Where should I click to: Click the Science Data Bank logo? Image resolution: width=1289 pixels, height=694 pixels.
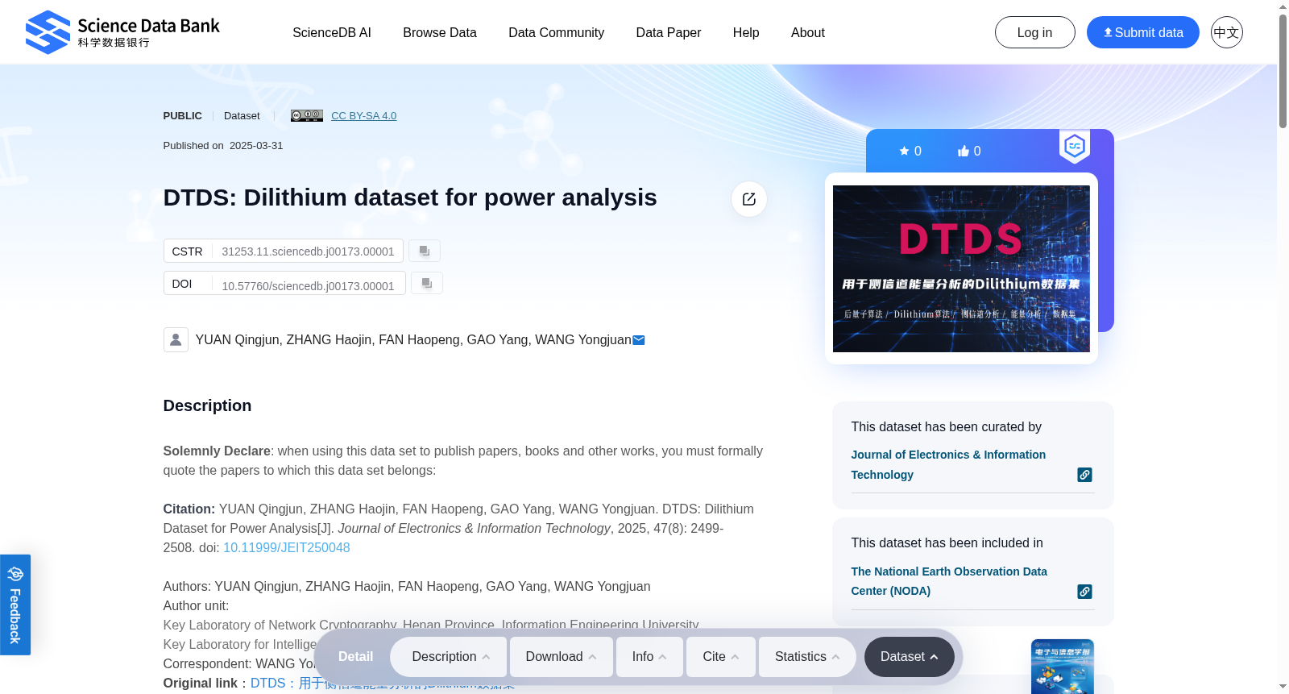(x=122, y=32)
